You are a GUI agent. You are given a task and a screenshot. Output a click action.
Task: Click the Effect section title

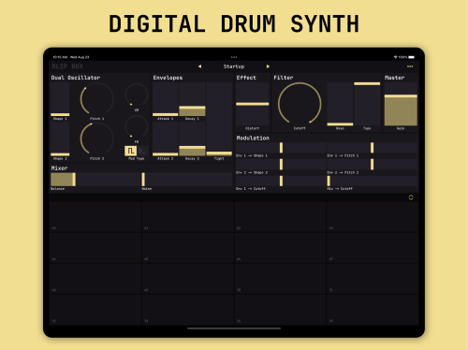point(246,78)
